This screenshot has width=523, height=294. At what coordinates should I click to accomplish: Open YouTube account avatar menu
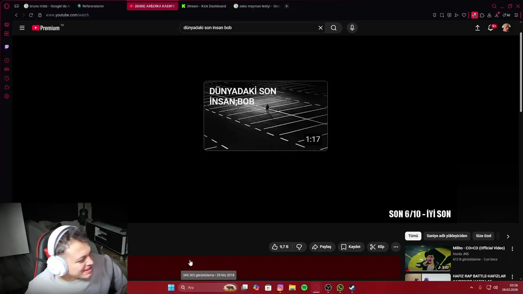point(506,28)
